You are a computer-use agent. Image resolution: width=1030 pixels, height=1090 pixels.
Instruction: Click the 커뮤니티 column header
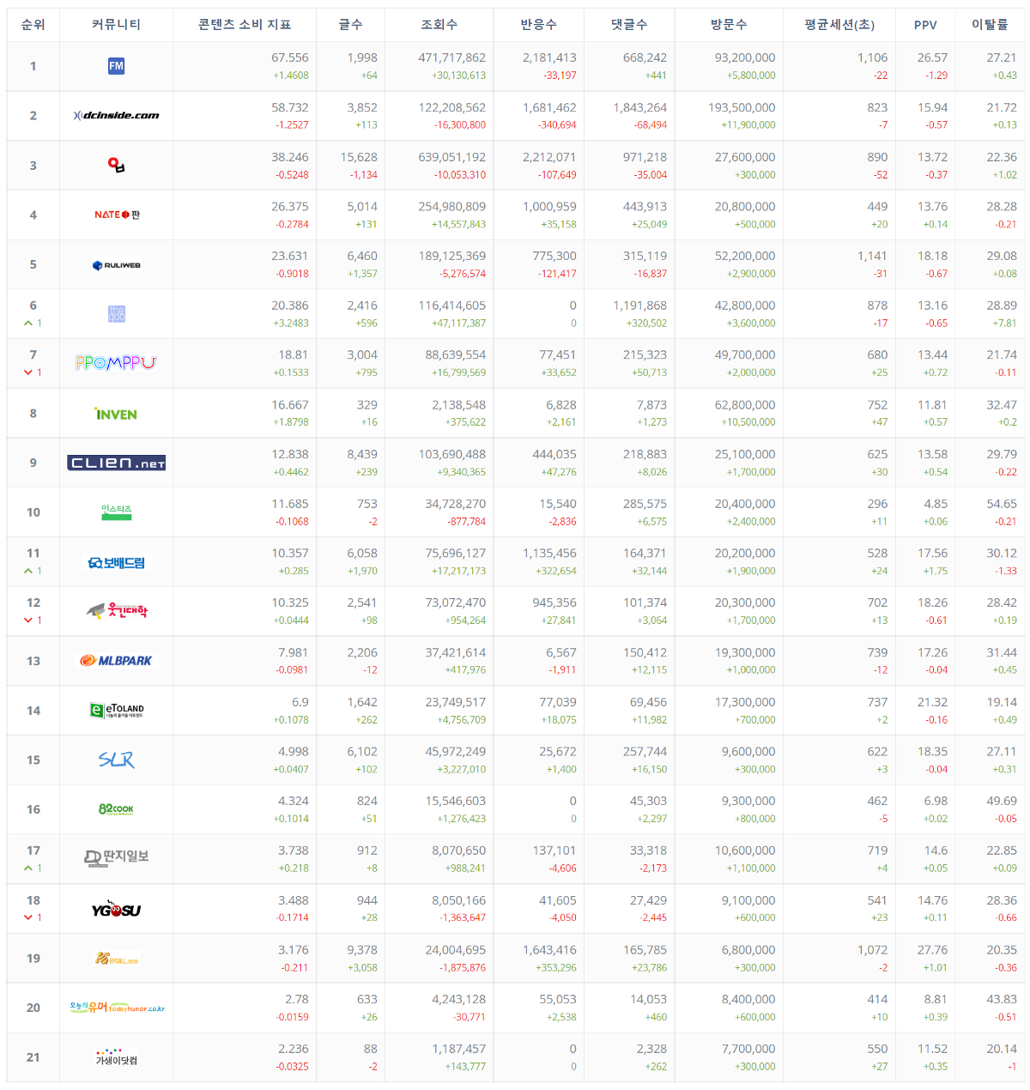(116, 25)
